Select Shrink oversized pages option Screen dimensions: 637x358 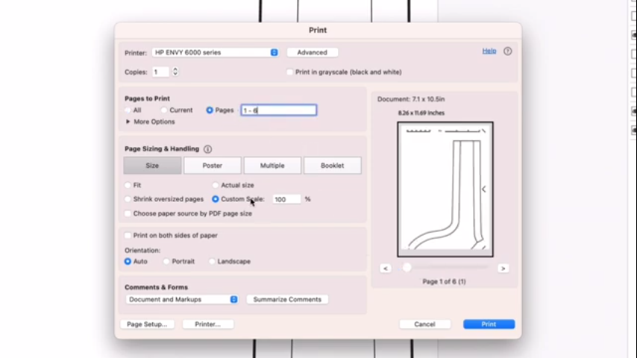[x=128, y=199]
